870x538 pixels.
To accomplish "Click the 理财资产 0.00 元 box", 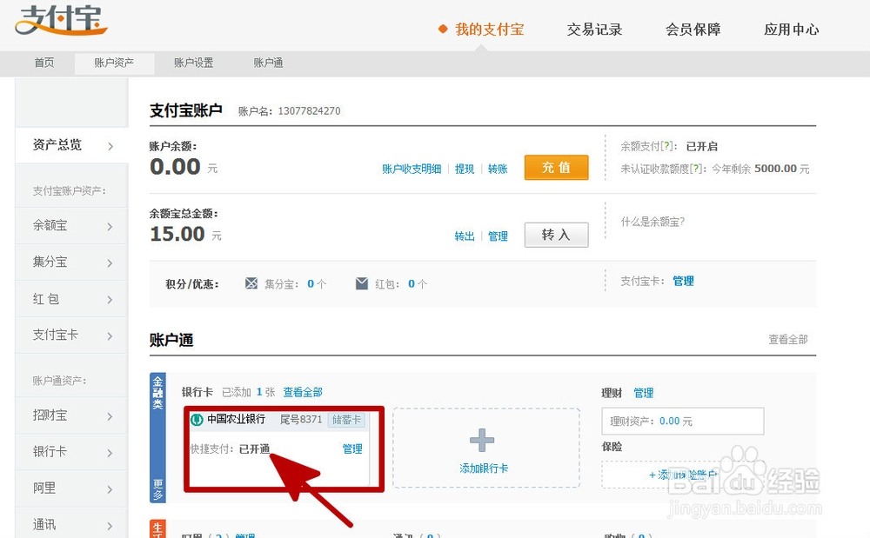I will pos(683,421).
